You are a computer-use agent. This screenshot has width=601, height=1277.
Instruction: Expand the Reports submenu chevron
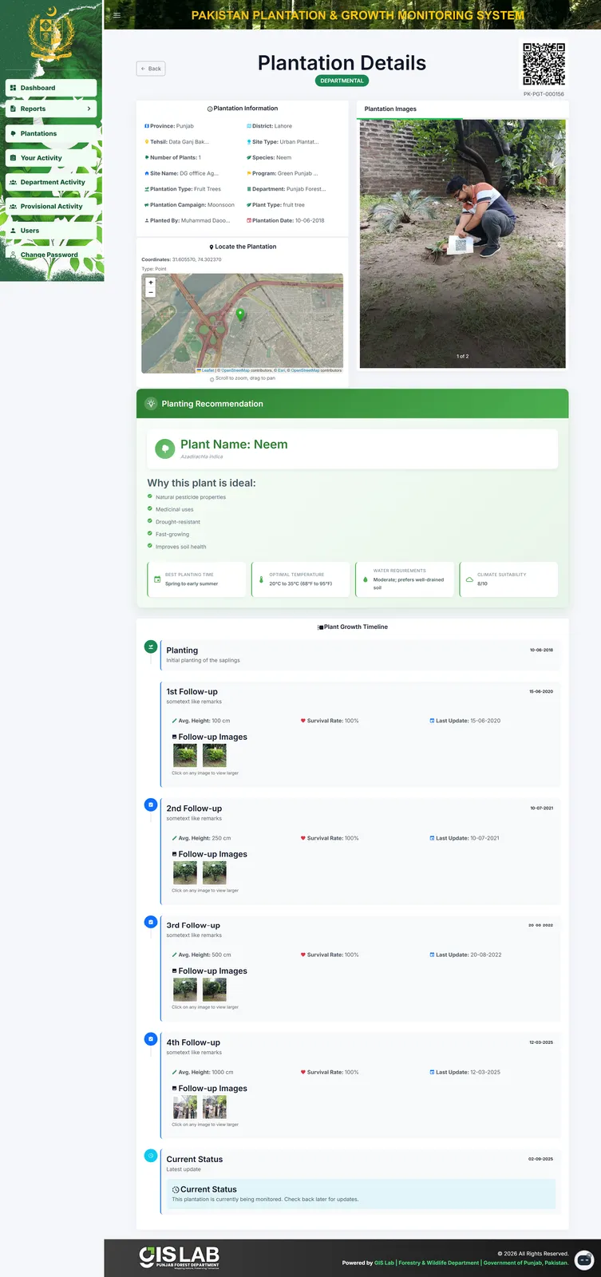89,109
